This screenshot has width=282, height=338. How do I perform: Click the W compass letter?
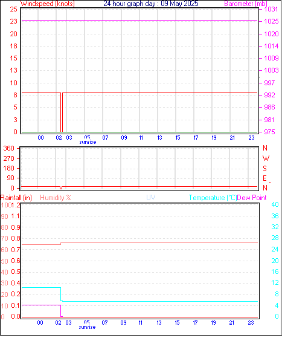click(266, 158)
